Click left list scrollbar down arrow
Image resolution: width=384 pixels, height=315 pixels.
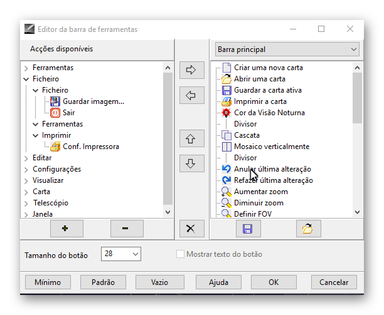168,212
